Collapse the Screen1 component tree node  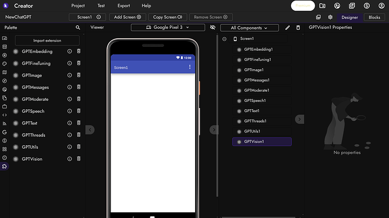tap(224, 39)
